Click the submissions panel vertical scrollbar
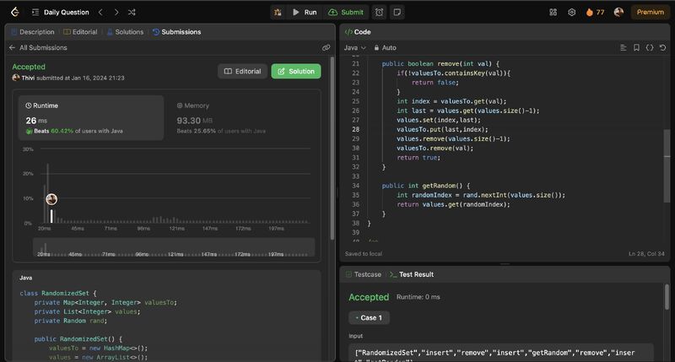This screenshot has height=362, width=675. [x=332, y=149]
